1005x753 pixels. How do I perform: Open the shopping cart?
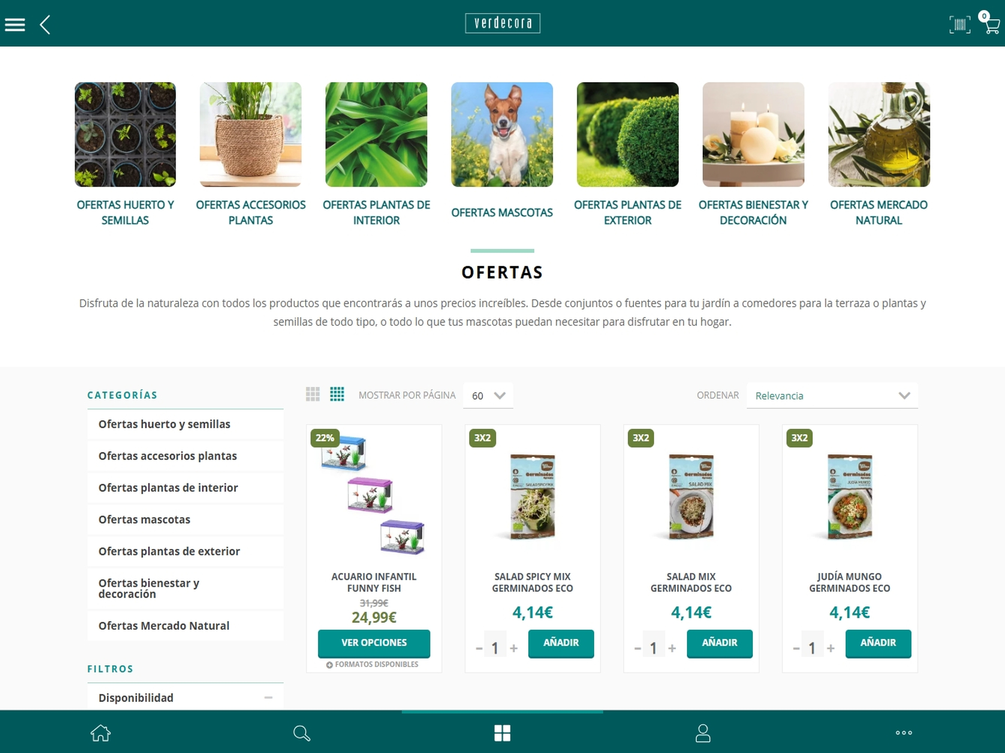click(990, 23)
